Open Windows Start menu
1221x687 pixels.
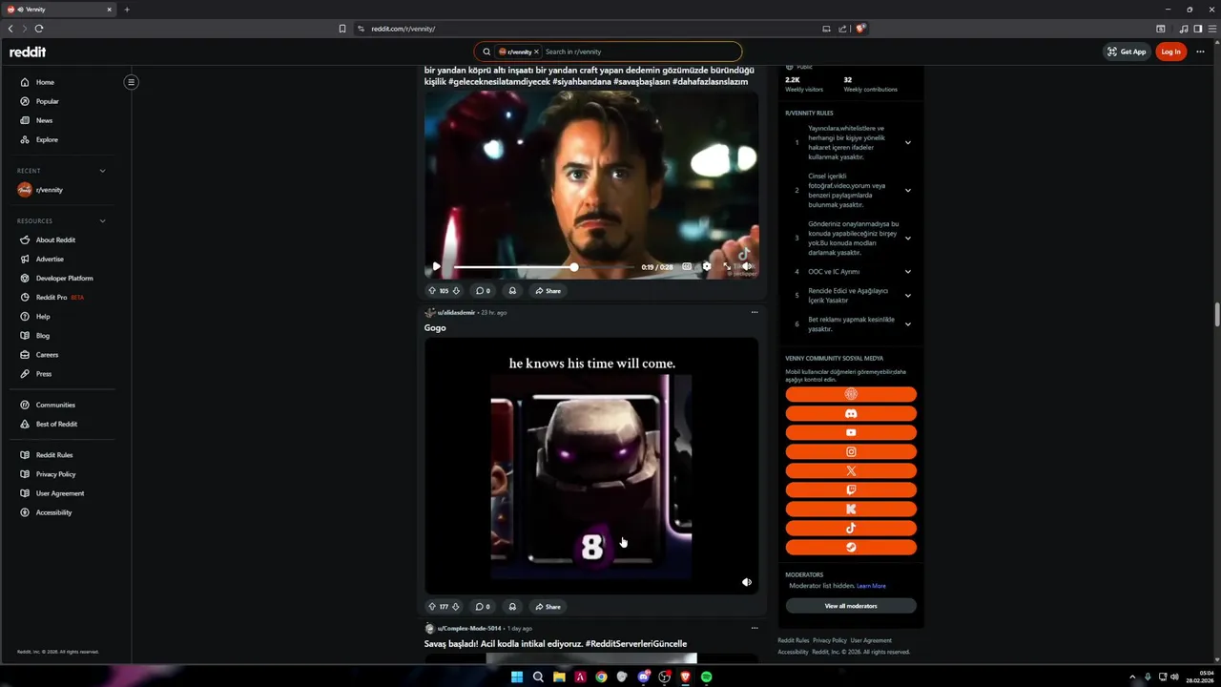(x=517, y=677)
